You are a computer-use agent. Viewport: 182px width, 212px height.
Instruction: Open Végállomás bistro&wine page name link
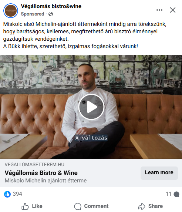point(51,6)
